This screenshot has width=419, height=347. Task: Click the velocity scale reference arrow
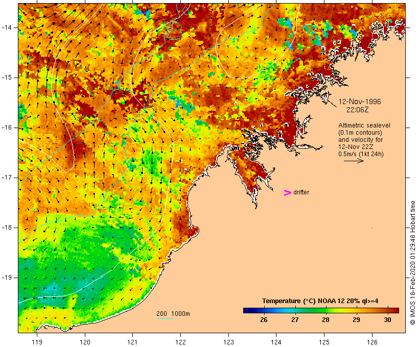click(x=354, y=161)
